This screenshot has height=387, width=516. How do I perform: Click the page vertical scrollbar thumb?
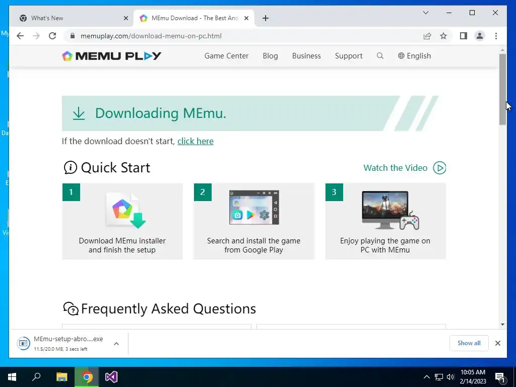[x=502, y=89]
